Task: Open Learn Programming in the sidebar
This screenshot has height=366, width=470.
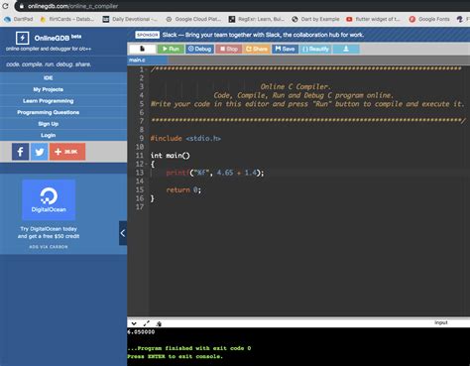Action: [x=49, y=101]
